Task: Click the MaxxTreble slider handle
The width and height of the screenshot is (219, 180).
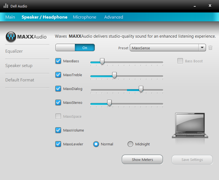Action: pyautogui.click(x=114, y=75)
